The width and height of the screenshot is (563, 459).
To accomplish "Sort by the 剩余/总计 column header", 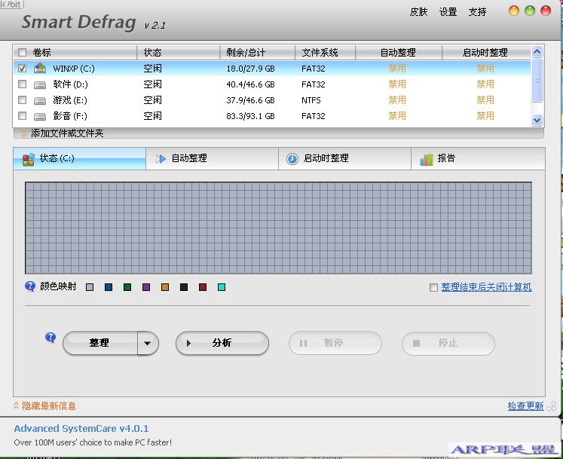I will click(257, 53).
